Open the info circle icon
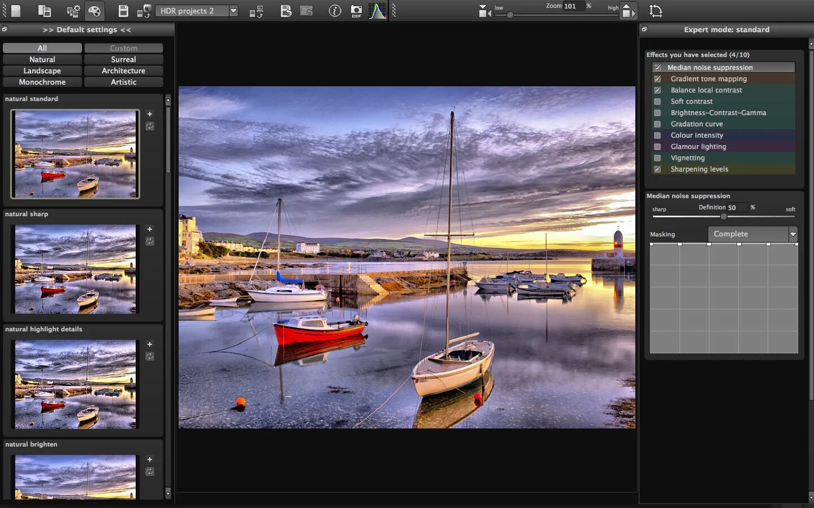The width and height of the screenshot is (814, 508). coord(335,11)
